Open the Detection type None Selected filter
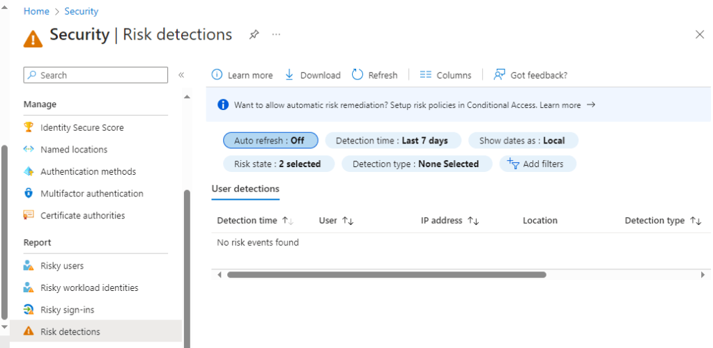The image size is (713, 348). (416, 164)
